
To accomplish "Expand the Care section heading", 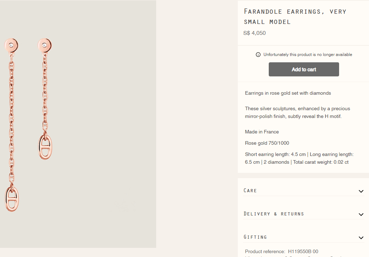I will point(250,190).
